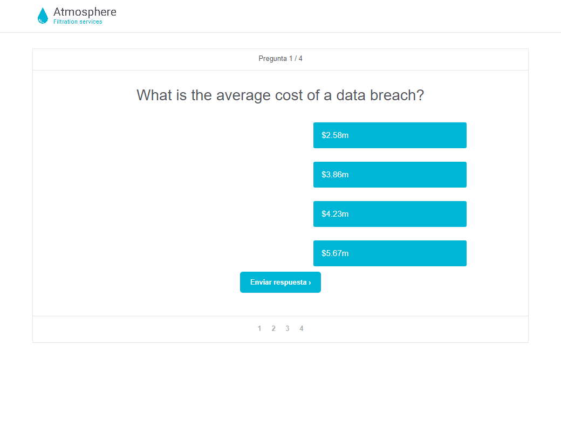
Task: Pick the $4.23m answer option
Action: 389,214
